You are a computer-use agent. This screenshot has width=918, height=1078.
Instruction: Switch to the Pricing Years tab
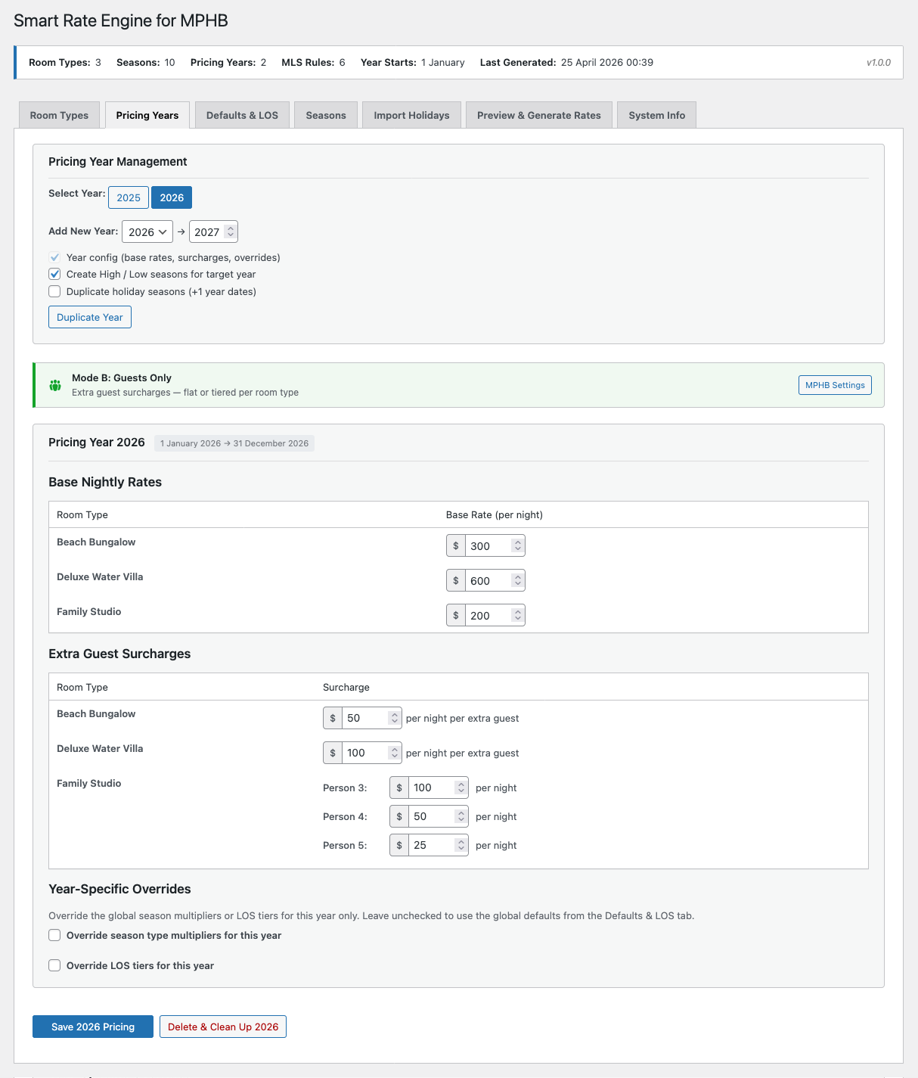pos(147,115)
